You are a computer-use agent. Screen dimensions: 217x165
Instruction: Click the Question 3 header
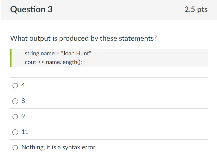tap(31, 9)
